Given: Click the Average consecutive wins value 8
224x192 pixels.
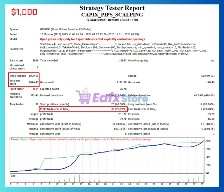Looking at the screenshot, I should point(126,134).
